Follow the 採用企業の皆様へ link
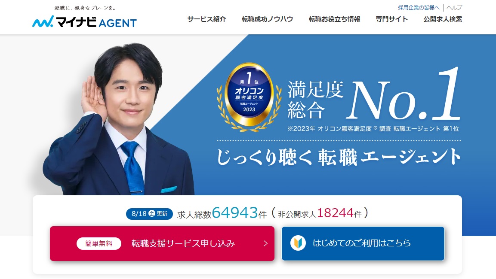 click(x=419, y=8)
